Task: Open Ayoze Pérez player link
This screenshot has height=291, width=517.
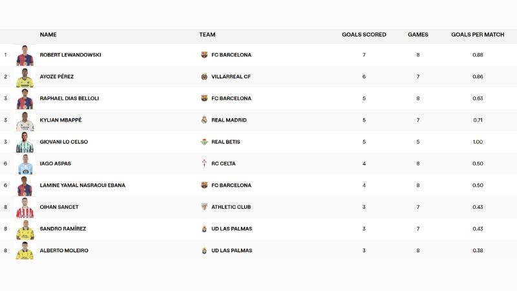Action: click(57, 76)
